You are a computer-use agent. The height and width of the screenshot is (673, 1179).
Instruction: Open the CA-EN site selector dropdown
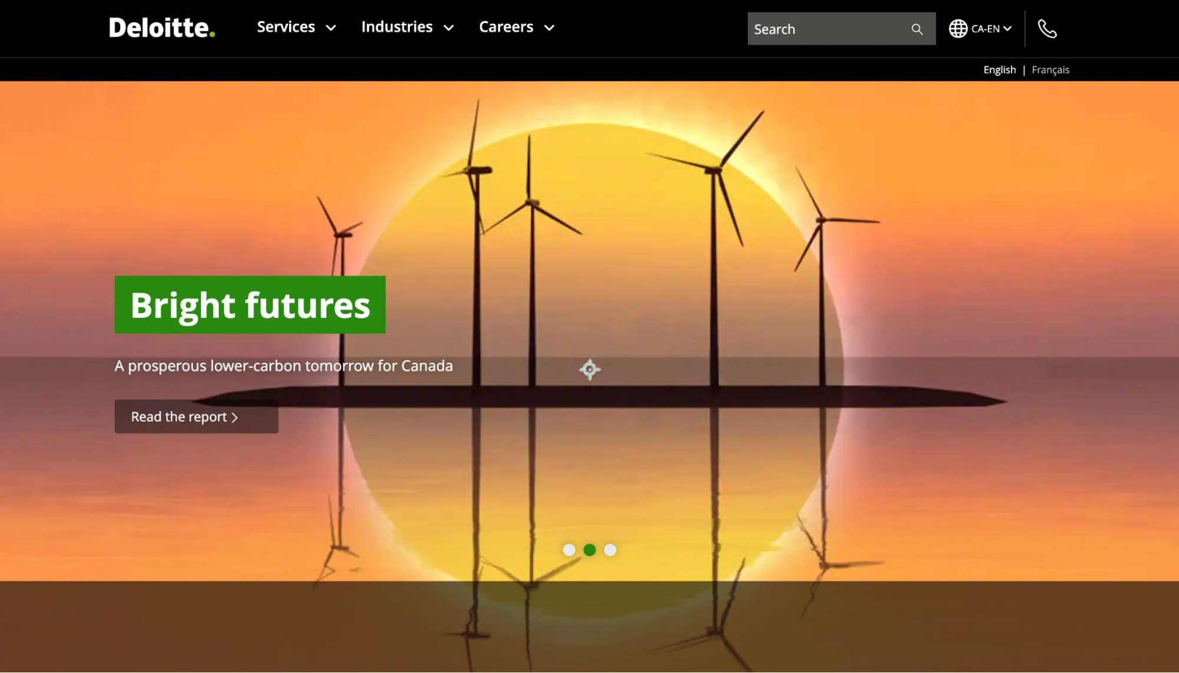click(x=991, y=28)
